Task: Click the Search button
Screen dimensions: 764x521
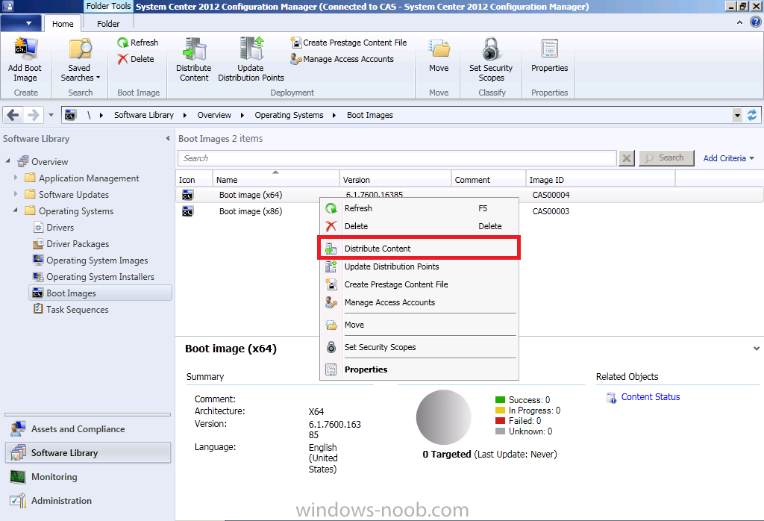Action: pos(666,158)
